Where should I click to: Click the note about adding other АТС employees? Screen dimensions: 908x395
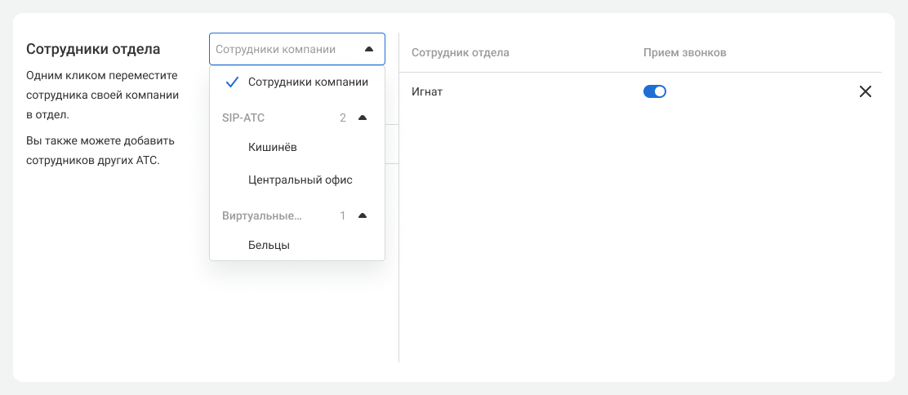100,150
